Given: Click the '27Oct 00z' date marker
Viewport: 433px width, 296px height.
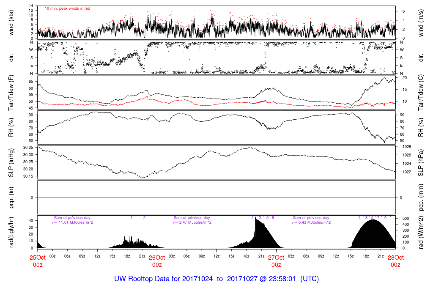Looking at the screenshot, I should (276, 261).
